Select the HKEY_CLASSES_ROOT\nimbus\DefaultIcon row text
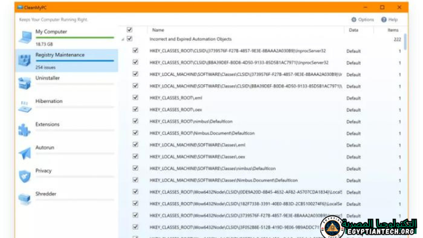The width and height of the screenshot is (423, 238). point(191,121)
